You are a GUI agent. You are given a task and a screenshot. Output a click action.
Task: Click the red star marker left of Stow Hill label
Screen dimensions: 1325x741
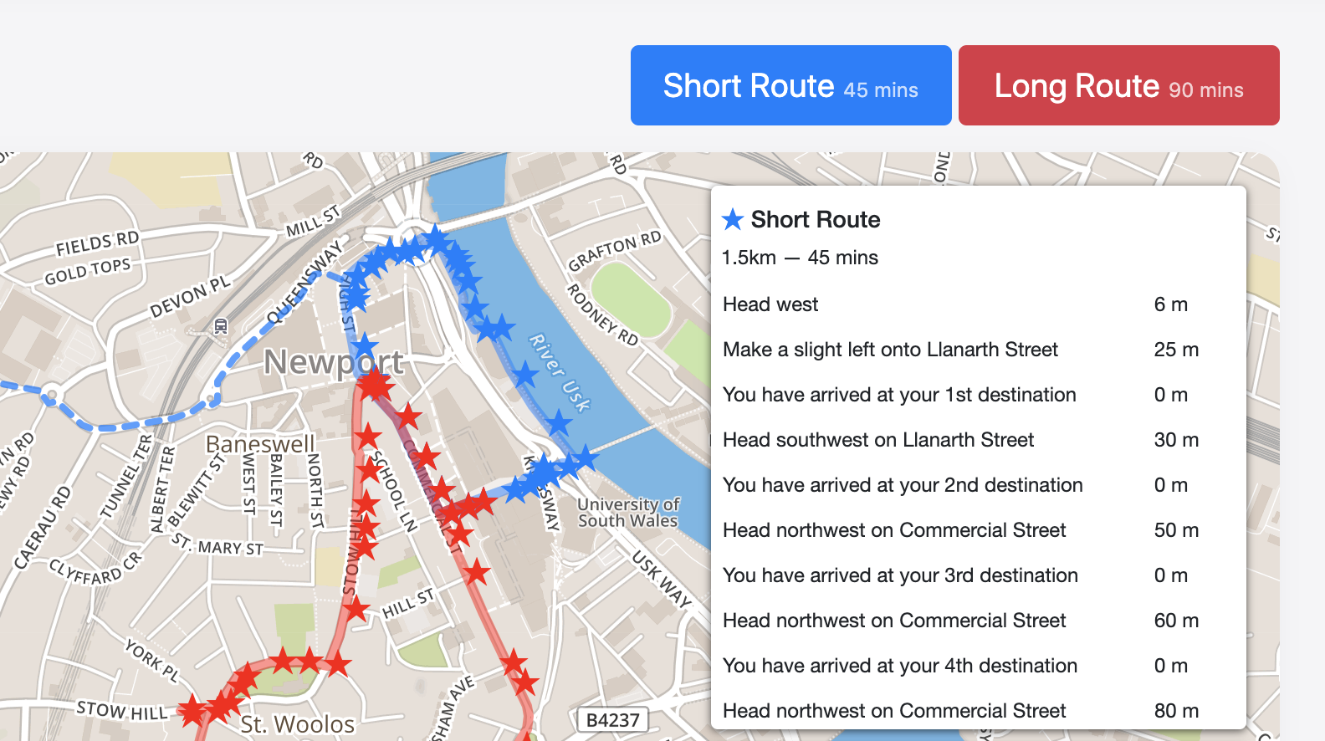pos(192,711)
